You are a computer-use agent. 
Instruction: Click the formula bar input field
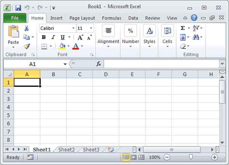pyautogui.click(x=162, y=64)
